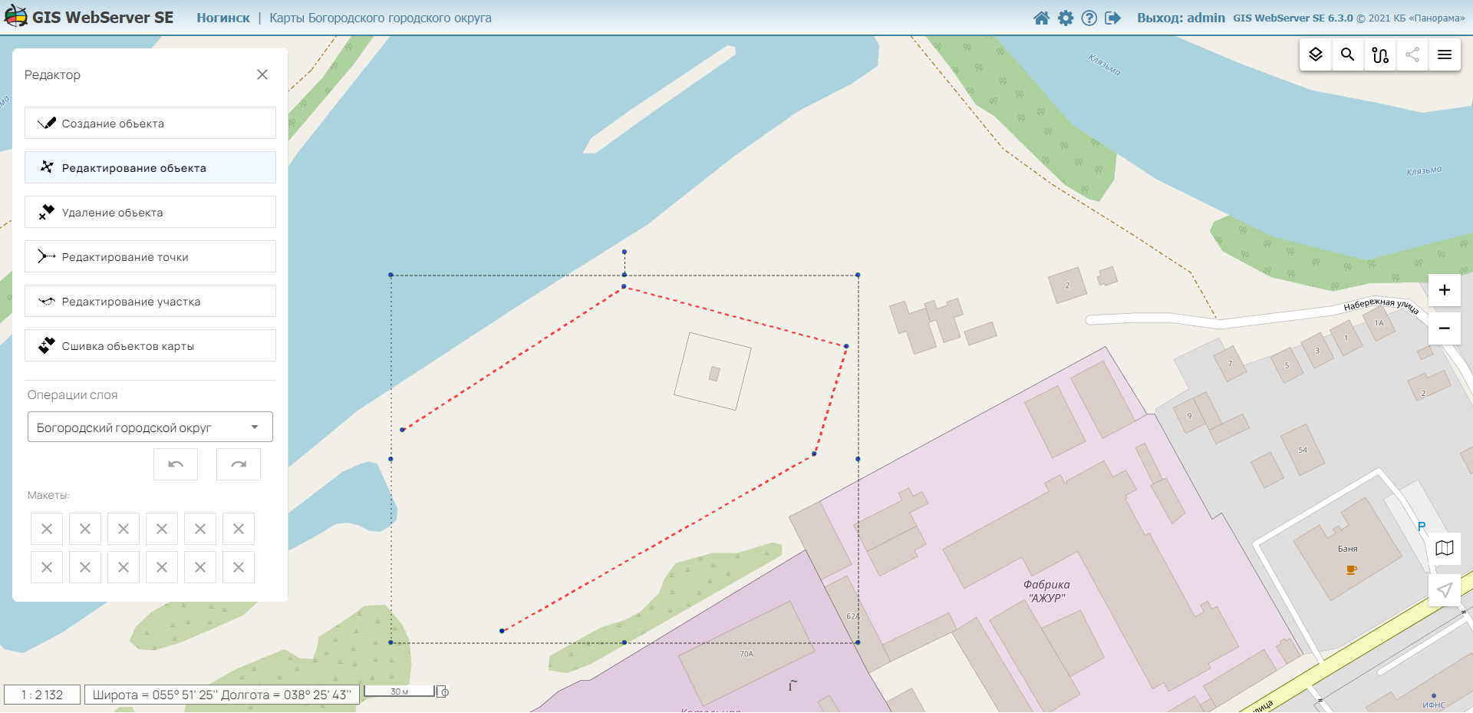
Task: Open Сшивка объектов карты tool
Action: click(x=150, y=346)
